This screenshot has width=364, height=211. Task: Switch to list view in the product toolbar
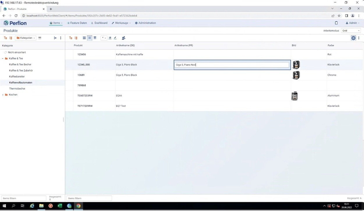pyautogui.click(x=84, y=38)
